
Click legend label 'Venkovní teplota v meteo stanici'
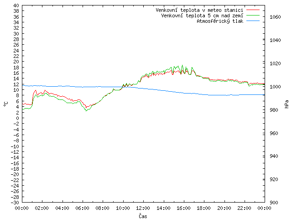pos(199,10)
